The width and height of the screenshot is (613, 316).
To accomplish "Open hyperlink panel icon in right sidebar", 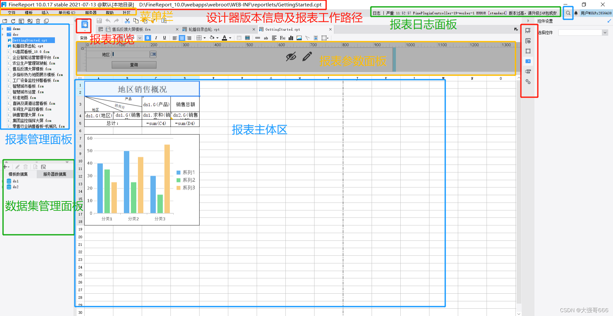I will click(528, 82).
